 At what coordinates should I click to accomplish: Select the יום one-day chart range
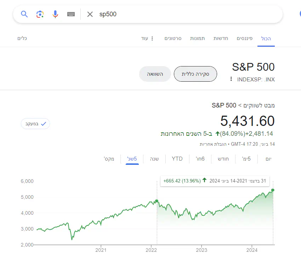(x=268, y=159)
